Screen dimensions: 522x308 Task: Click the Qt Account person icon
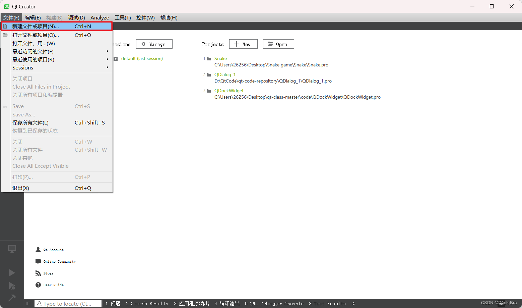pos(38,250)
